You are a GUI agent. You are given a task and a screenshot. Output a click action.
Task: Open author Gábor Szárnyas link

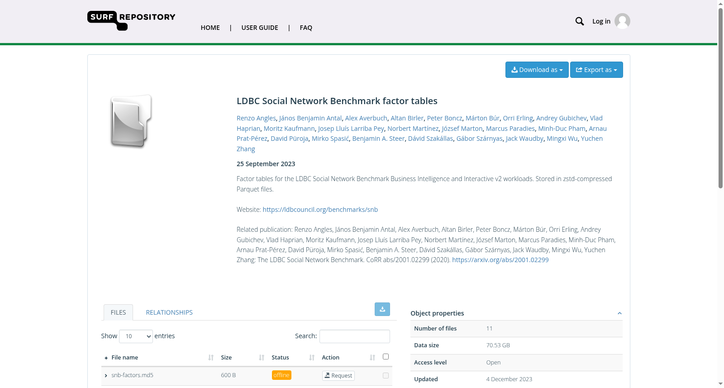(479, 139)
